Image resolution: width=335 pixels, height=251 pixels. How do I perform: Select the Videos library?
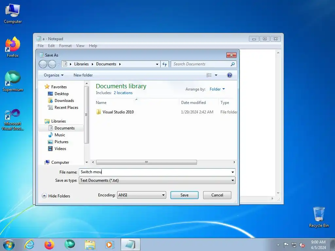60,148
